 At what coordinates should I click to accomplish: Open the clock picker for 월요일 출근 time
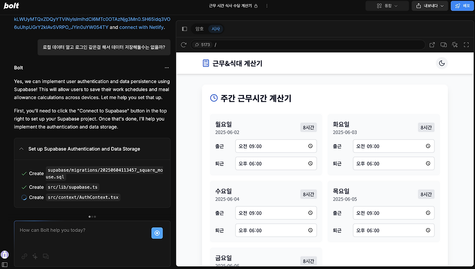(310, 146)
